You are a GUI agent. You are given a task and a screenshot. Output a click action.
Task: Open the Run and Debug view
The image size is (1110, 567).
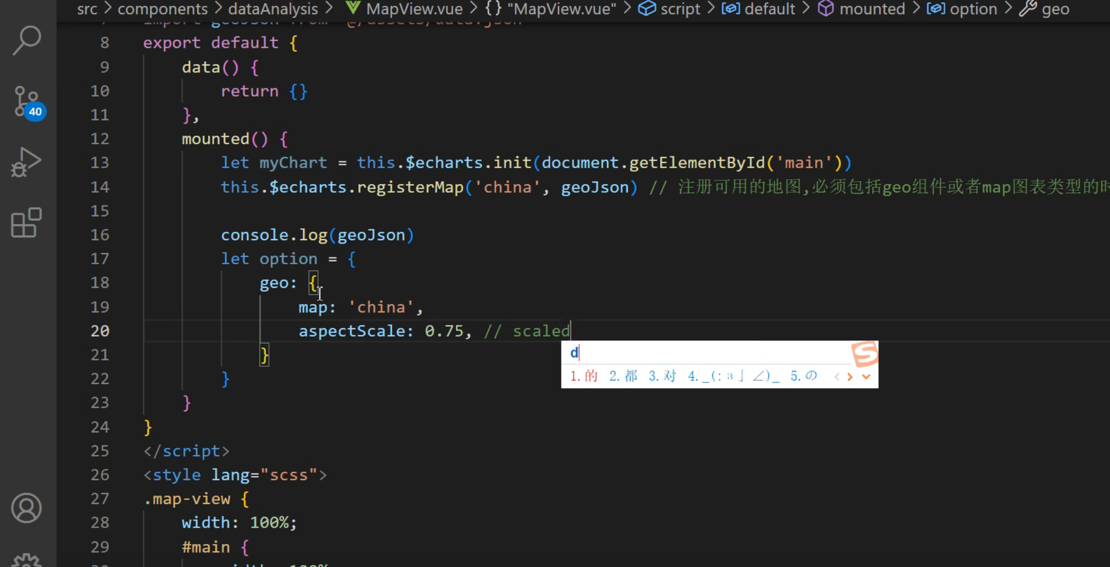[27, 162]
